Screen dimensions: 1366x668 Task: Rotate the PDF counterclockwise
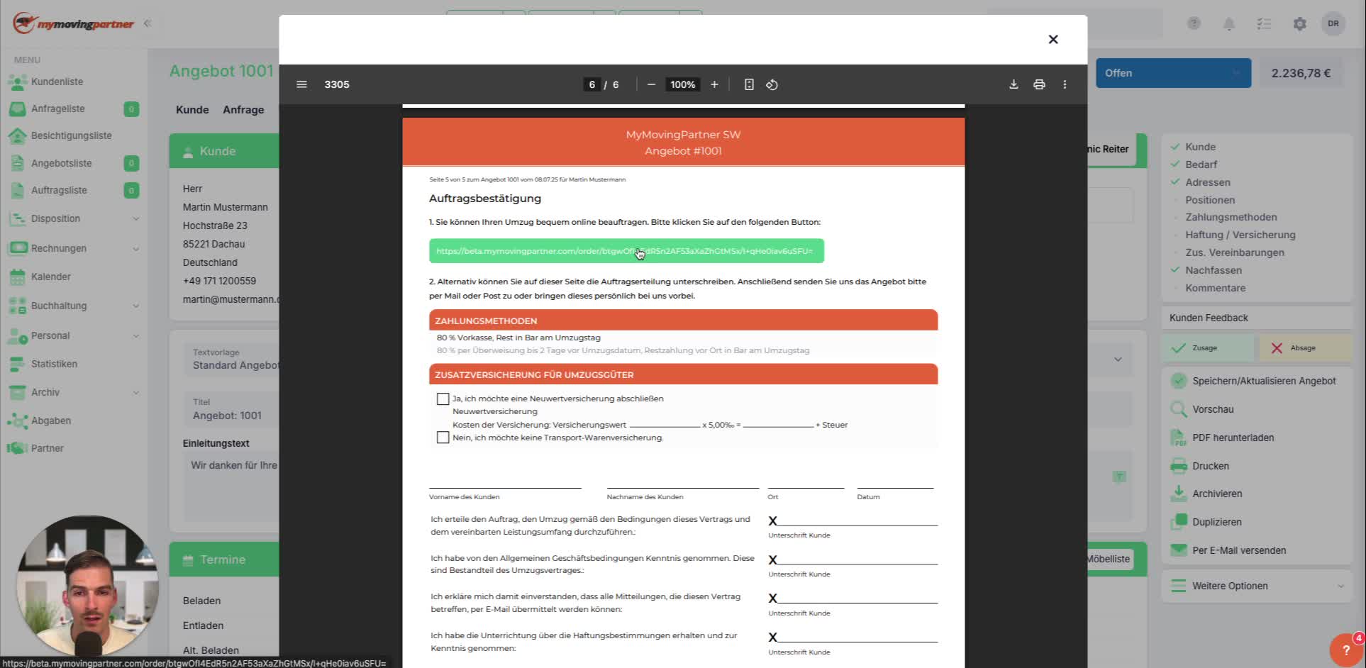[x=772, y=84]
